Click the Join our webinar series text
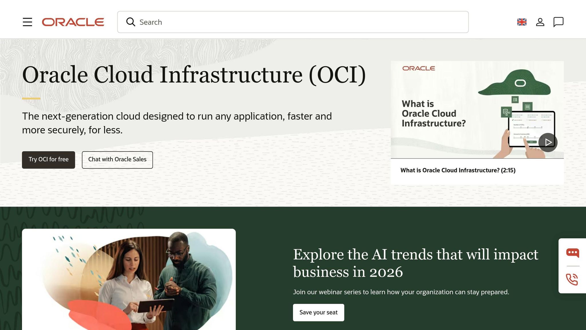Image resolution: width=586 pixels, height=330 pixels. tap(401, 292)
